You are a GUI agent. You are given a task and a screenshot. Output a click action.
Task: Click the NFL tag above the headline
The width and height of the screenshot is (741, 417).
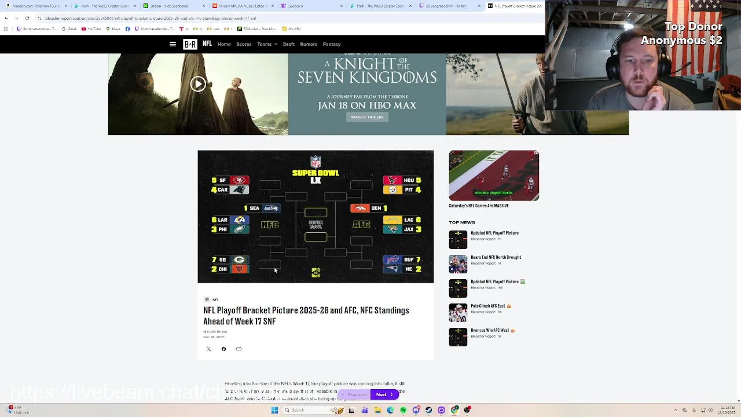211,299
